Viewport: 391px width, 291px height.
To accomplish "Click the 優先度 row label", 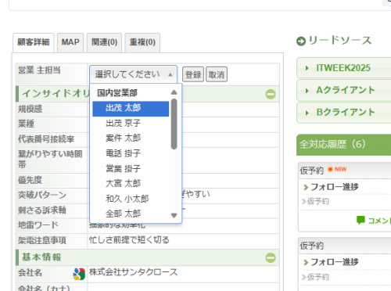I will [30, 180].
